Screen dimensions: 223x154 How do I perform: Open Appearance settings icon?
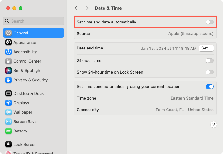click(x=8, y=42)
